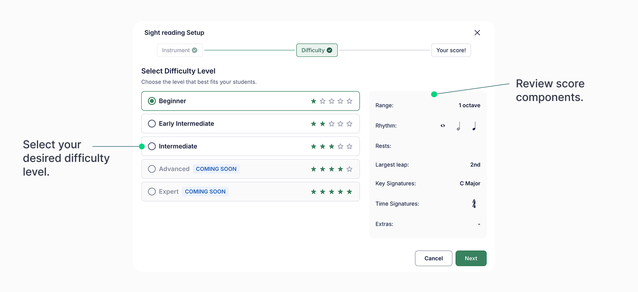Close the Sight reading Setup dialog
638x292 pixels.
point(477,33)
